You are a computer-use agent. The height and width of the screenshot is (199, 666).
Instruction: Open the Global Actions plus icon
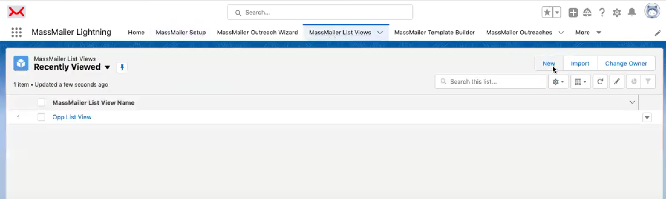point(573,12)
